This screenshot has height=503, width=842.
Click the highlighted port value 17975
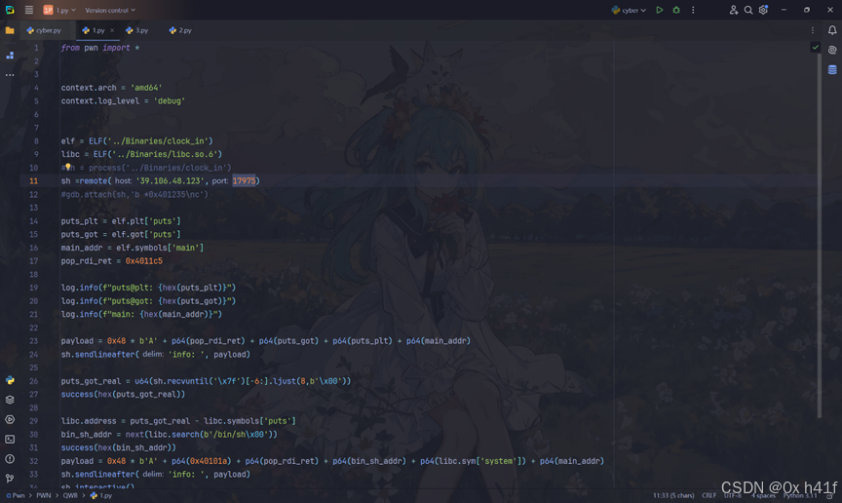[244, 180]
